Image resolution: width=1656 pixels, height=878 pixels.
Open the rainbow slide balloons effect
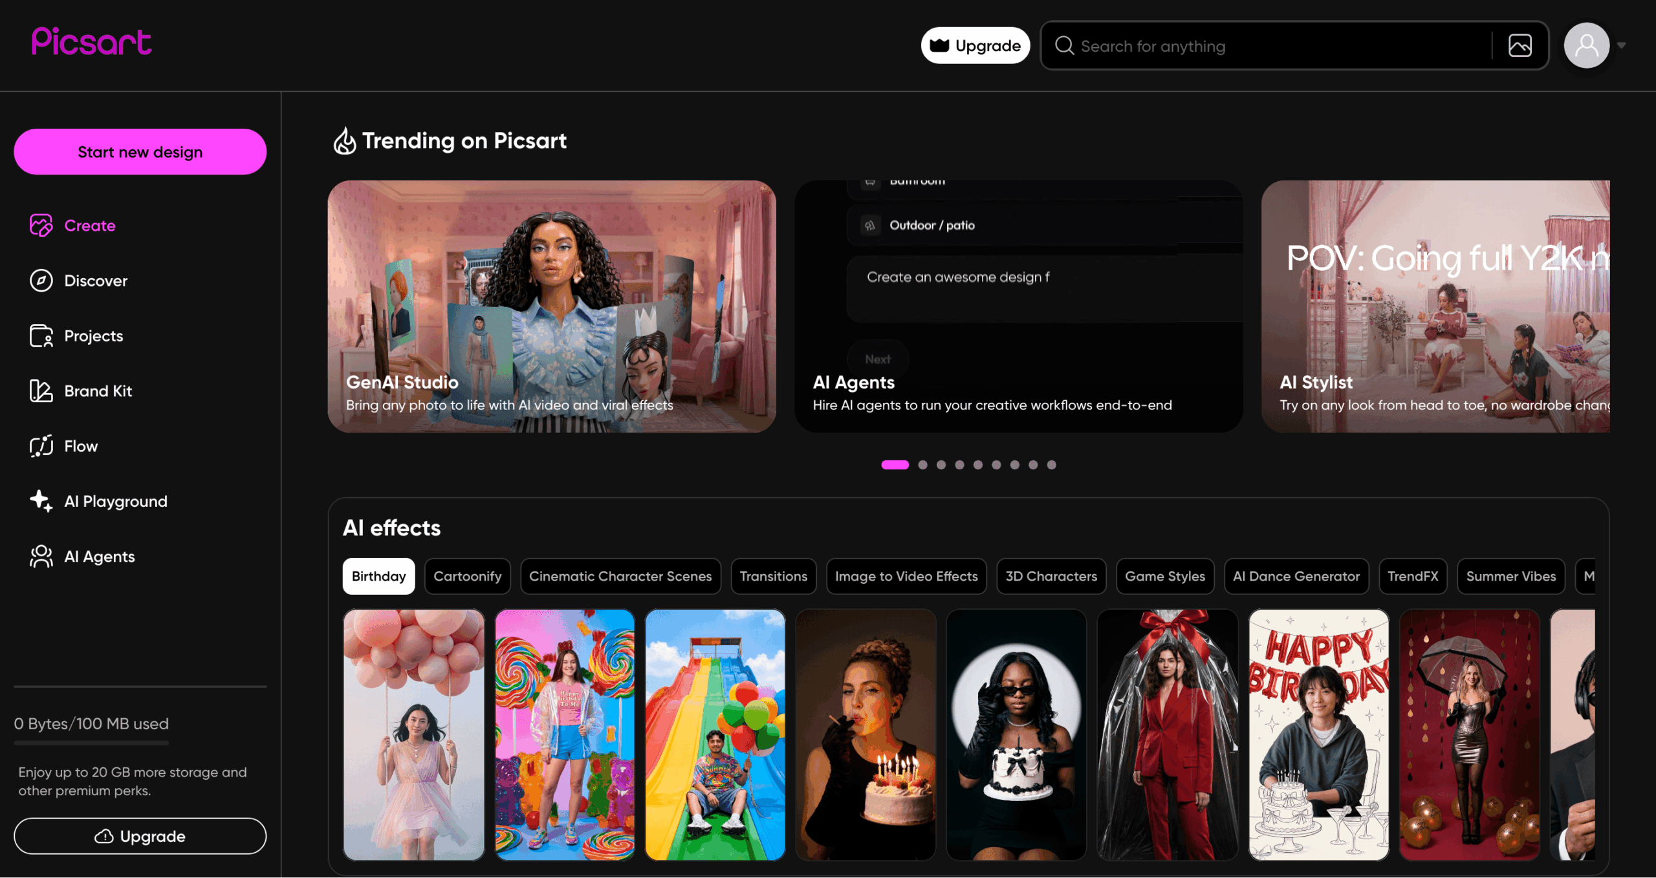(715, 734)
